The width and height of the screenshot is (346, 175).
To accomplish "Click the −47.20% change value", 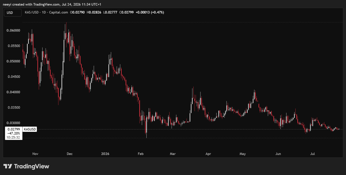I will pos(14,134).
